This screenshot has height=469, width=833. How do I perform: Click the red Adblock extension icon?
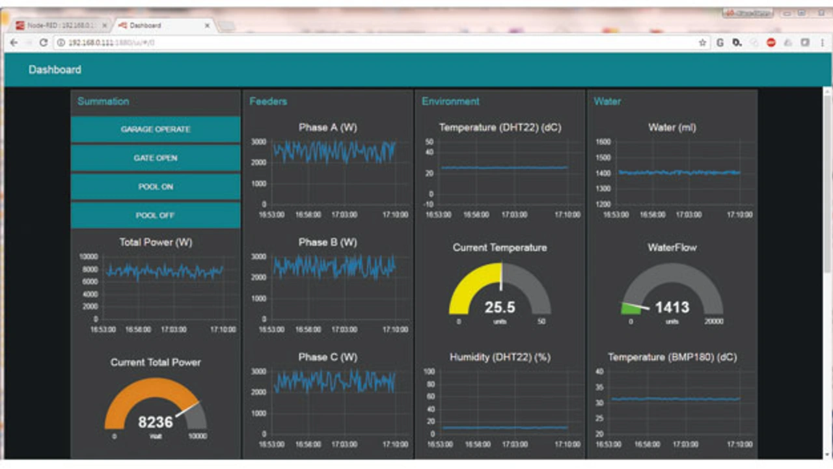click(x=771, y=43)
